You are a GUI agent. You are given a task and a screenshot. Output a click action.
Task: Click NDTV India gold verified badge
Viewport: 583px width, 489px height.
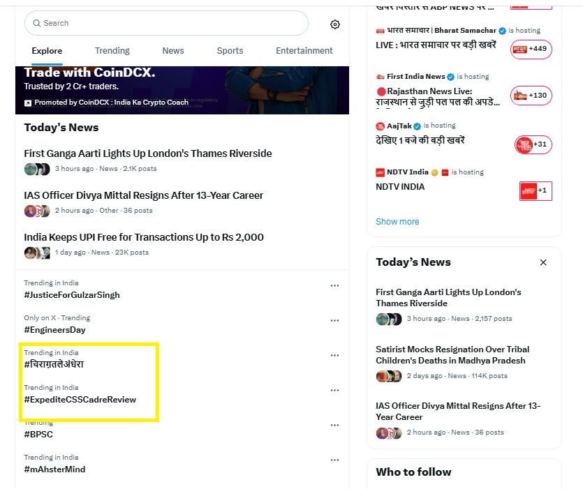coord(434,172)
